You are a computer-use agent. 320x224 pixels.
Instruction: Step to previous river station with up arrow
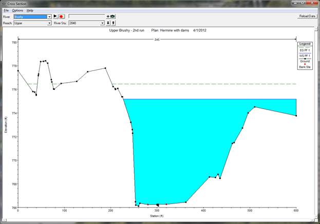[x=113, y=23]
